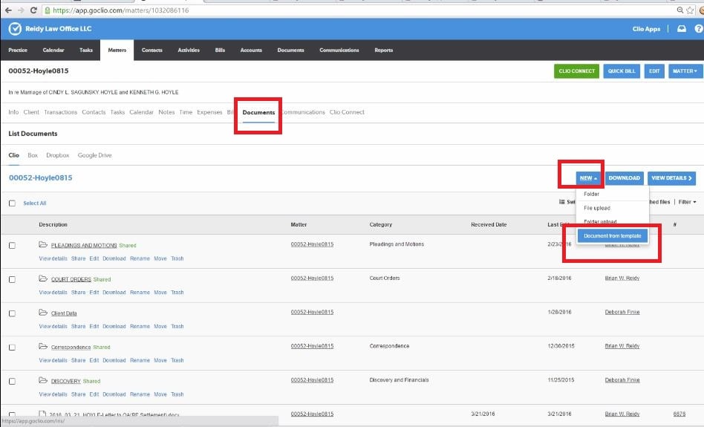Click PLEADINGS AND MOTIONS folder icon
This screenshot has width=704, height=427.
pos(43,245)
